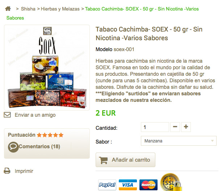Click the five-star Puntuación rating
This screenshot has height=191, width=222.
point(50,135)
